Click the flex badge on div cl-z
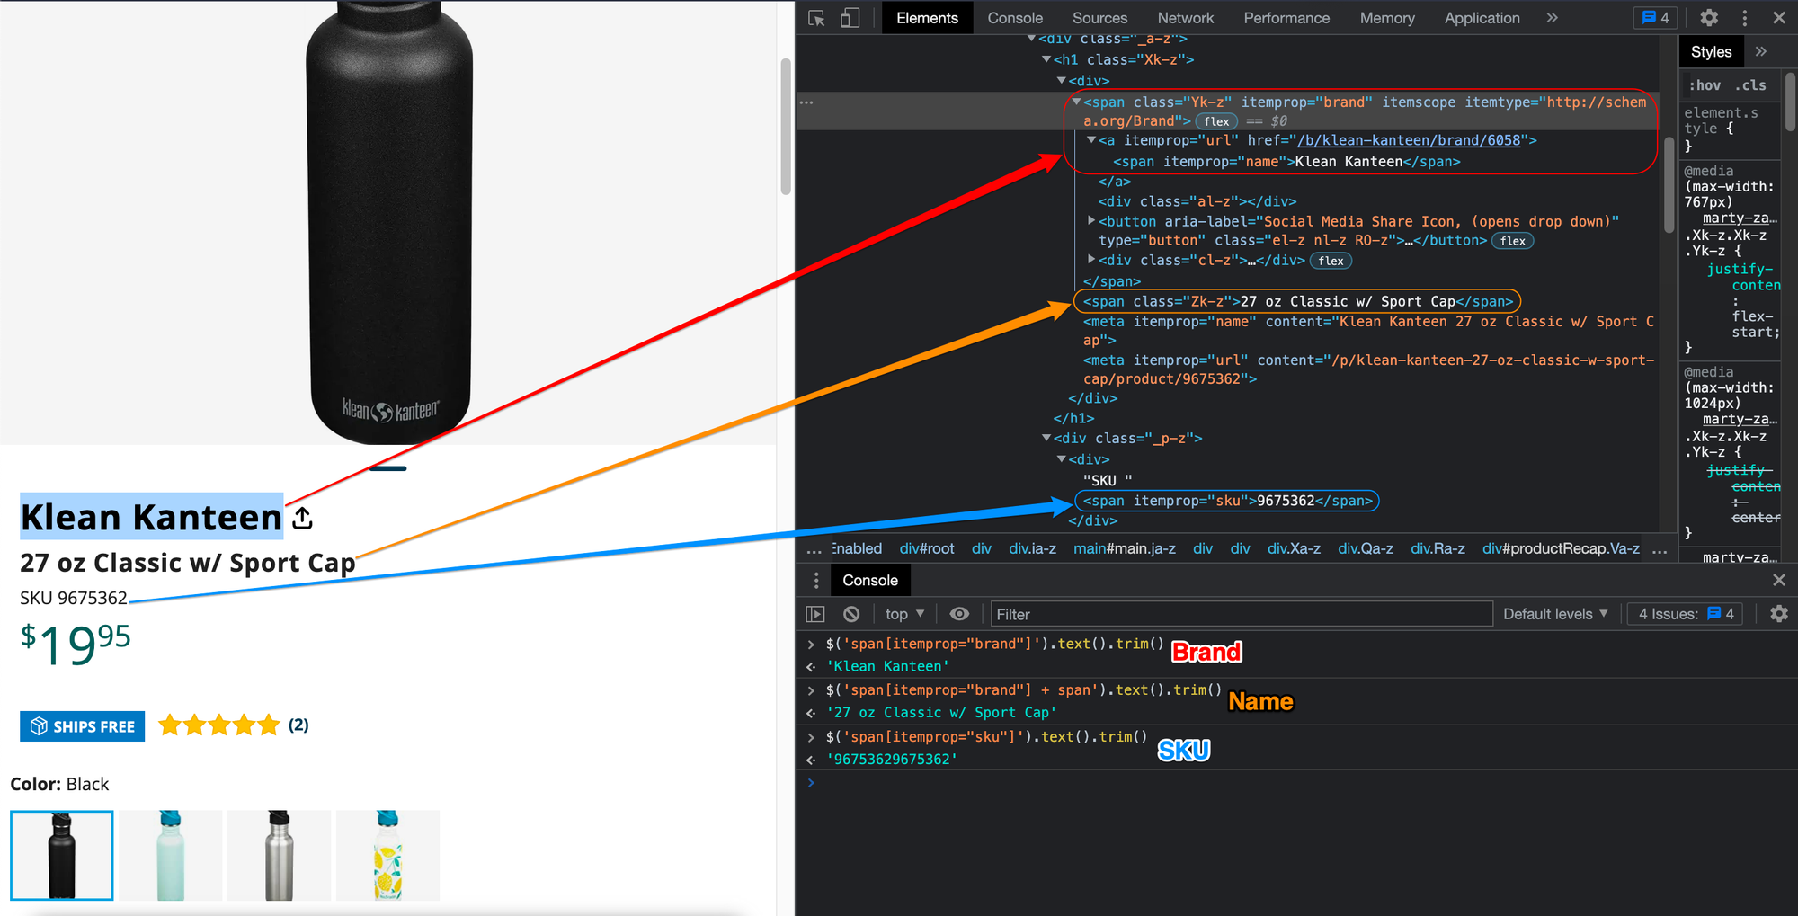This screenshot has height=916, width=1798. (1331, 261)
